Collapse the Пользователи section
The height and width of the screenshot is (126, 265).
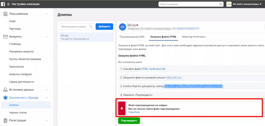pyautogui.click(x=47, y=14)
